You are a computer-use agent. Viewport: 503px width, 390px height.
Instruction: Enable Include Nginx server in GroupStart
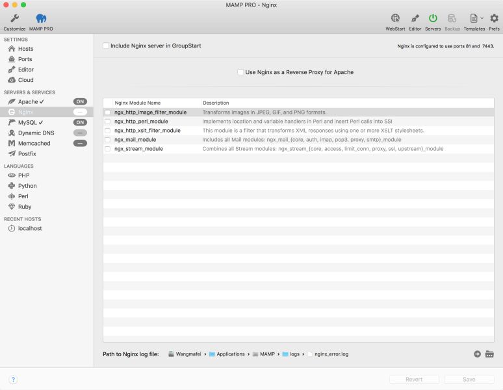pos(105,45)
